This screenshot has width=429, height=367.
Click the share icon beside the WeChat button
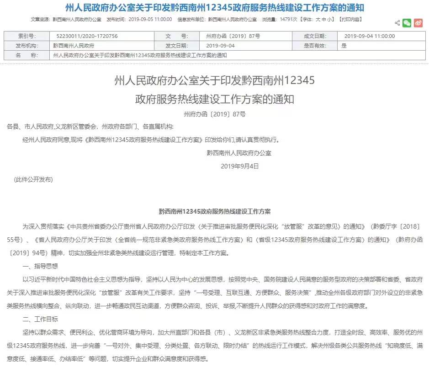397,23
